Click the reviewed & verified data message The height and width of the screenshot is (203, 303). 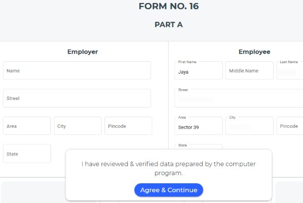(169, 169)
